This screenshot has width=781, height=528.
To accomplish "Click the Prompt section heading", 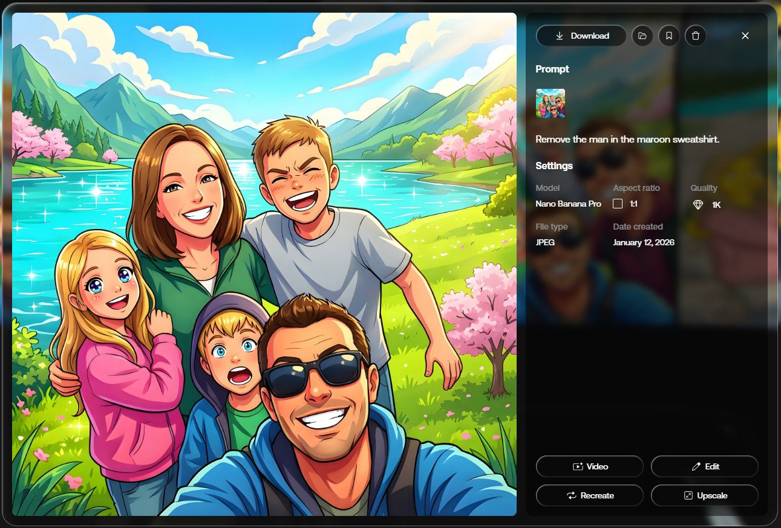I will 552,69.
